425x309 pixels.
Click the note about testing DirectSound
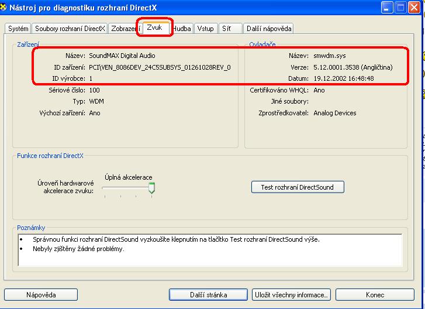[x=176, y=239]
